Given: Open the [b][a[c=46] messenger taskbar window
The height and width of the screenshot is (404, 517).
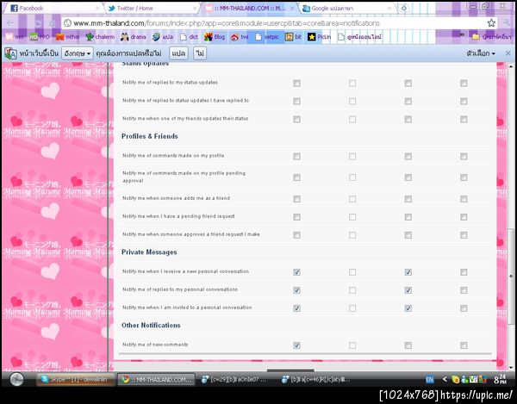Looking at the screenshot, I should (x=316, y=380).
